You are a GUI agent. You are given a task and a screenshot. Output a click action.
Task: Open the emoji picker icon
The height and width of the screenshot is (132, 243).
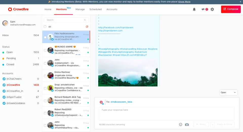point(180,124)
